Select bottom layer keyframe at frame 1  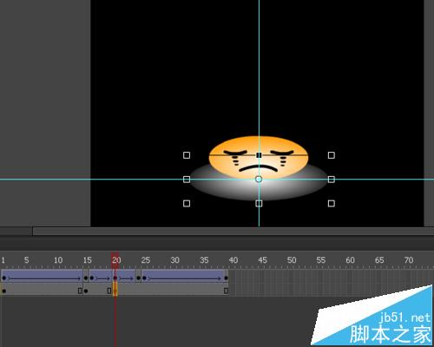pos(4,291)
